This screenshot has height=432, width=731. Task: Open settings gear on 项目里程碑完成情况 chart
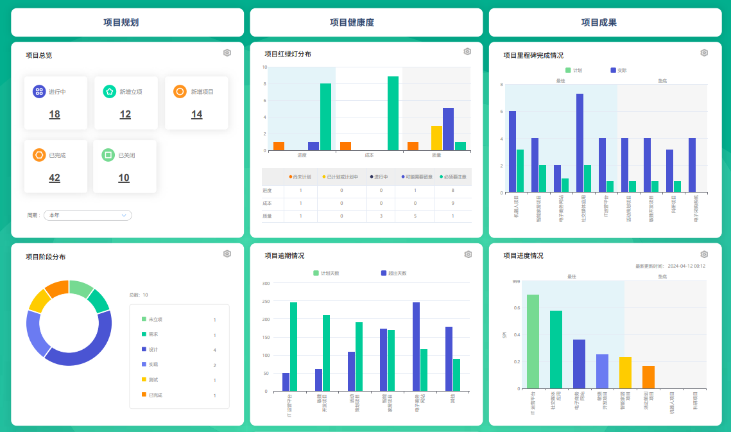click(x=705, y=52)
